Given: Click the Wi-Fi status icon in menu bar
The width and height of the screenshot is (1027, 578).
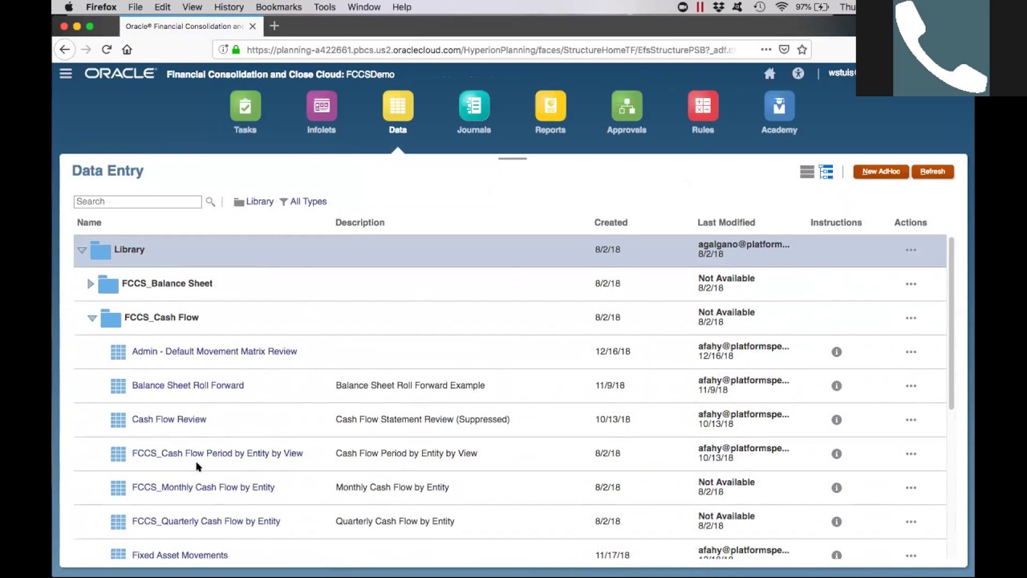Looking at the screenshot, I should (781, 7).
